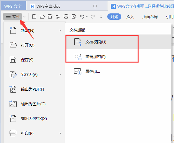Click the monitor icon on WPS空白.doc tab
Screen dimensions: 174x143
[x=95, y=6]
